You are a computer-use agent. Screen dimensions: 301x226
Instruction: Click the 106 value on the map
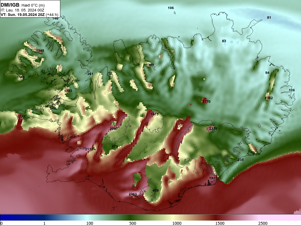click(x=171, y=8)
